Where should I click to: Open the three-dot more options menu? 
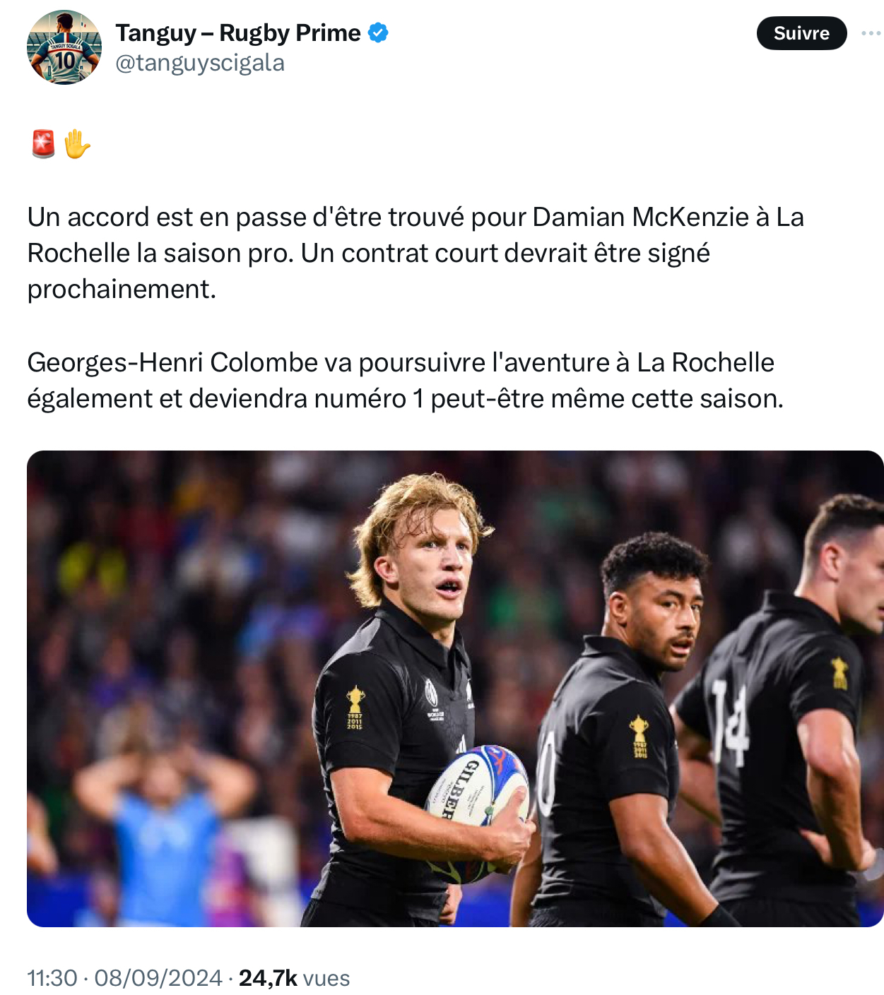pyautogui.click(x=871, y=33)
